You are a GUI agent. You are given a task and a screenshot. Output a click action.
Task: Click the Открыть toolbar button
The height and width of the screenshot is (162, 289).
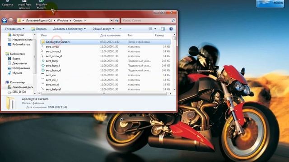[x=39, y=29]
